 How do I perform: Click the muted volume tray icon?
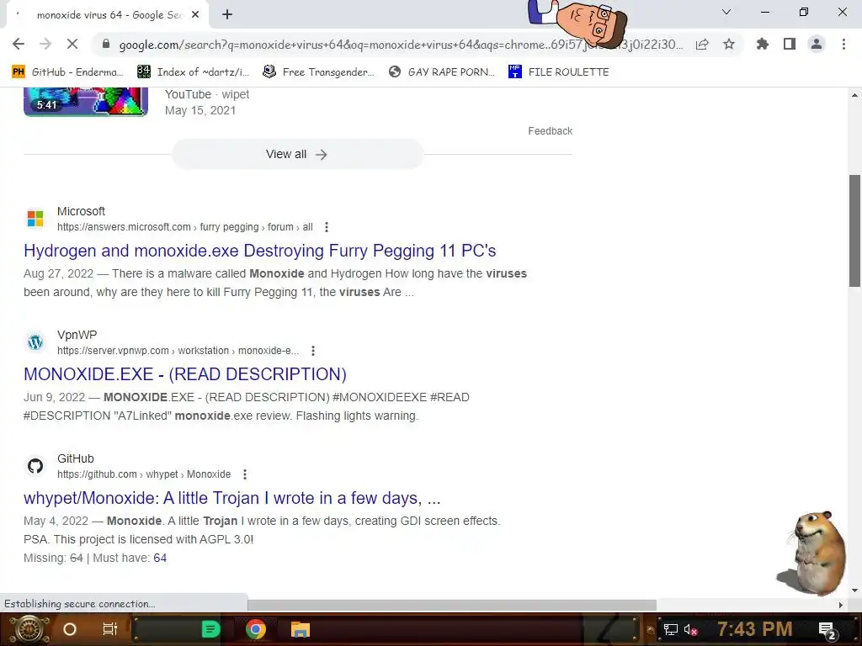(691, 629)
